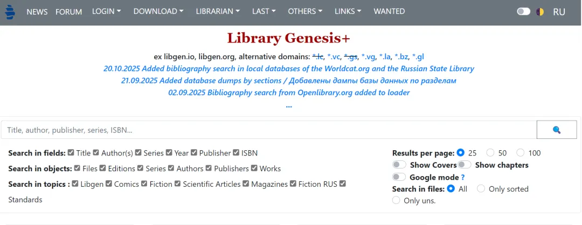Select 50 results per page
The width and height of the screenshot is (582, 225).
[490, 152]
